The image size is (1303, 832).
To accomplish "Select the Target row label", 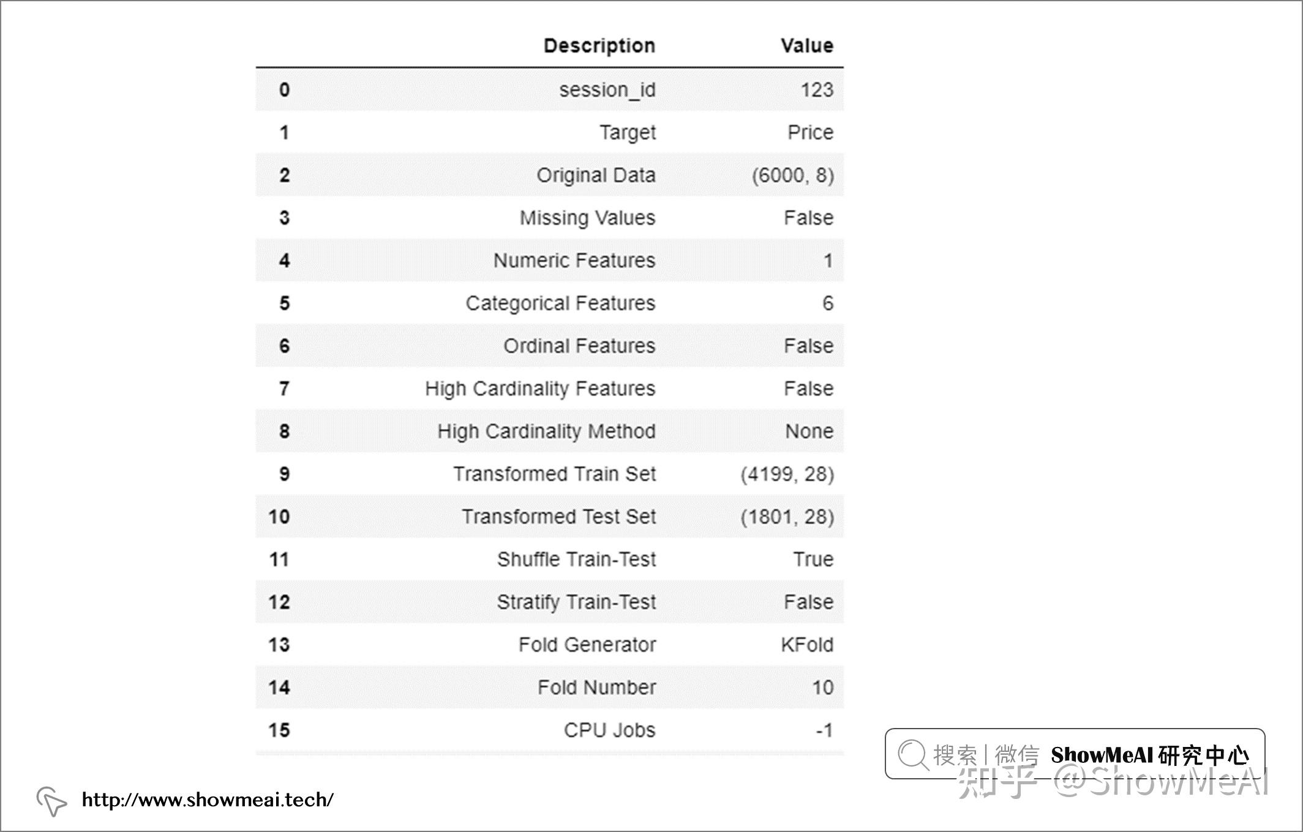I will (x=627, y=133).
